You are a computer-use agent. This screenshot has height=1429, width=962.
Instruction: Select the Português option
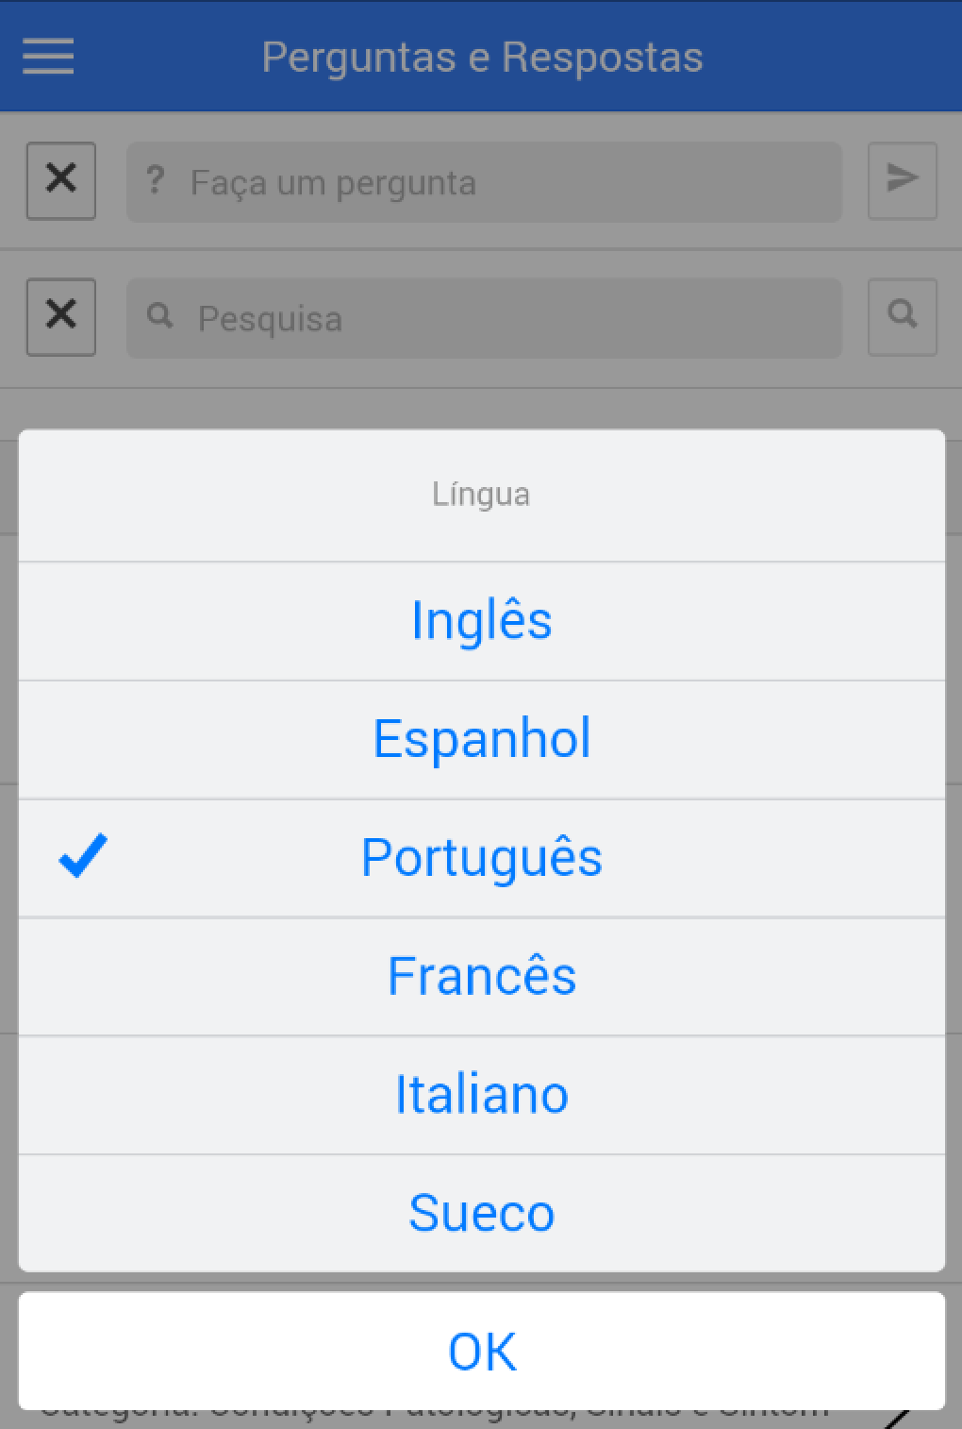[481, 858]
